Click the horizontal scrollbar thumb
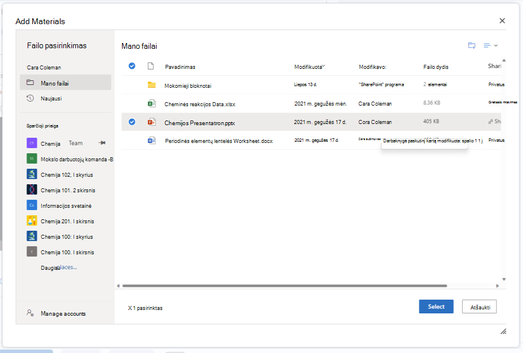The width and height of the screenshot is (523, 353). tap(285, 285)
